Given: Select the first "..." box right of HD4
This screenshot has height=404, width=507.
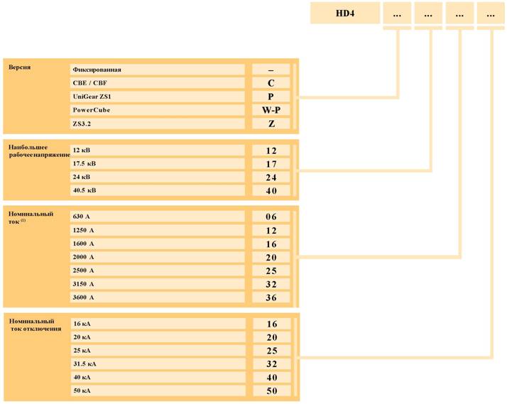Looking at the screenshot, I should click(397, 13).
